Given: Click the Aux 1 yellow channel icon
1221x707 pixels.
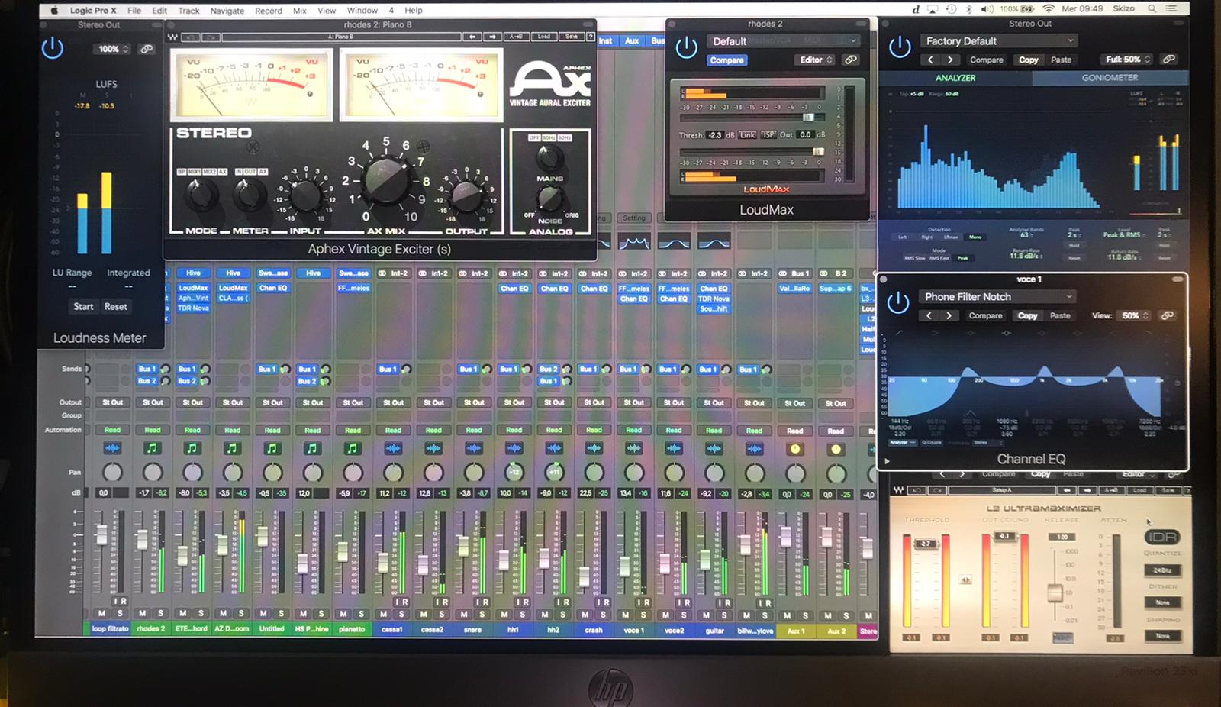Looking at the screenshot, I should [795, 449].
